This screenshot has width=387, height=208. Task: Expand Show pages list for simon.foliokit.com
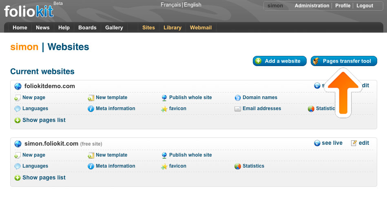tap(40, 178)
